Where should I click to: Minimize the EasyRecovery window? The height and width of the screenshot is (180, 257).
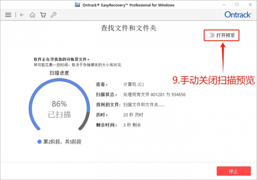[x=224, y=5]
